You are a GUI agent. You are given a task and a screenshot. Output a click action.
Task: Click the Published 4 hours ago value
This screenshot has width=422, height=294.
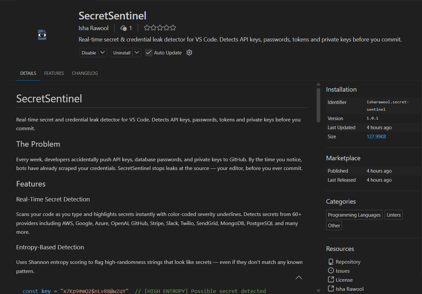(379, 171)
